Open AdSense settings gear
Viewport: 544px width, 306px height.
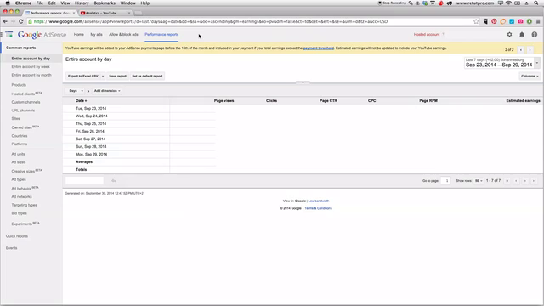point(509,34)
